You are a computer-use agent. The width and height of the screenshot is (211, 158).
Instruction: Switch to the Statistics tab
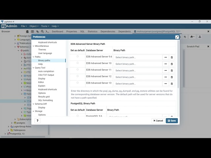click(92, 32)
